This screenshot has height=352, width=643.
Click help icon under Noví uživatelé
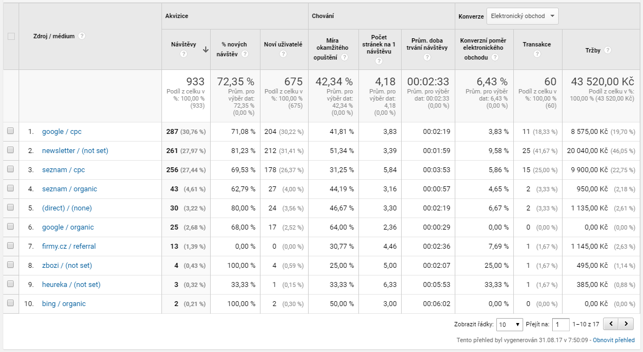point(283,54)
